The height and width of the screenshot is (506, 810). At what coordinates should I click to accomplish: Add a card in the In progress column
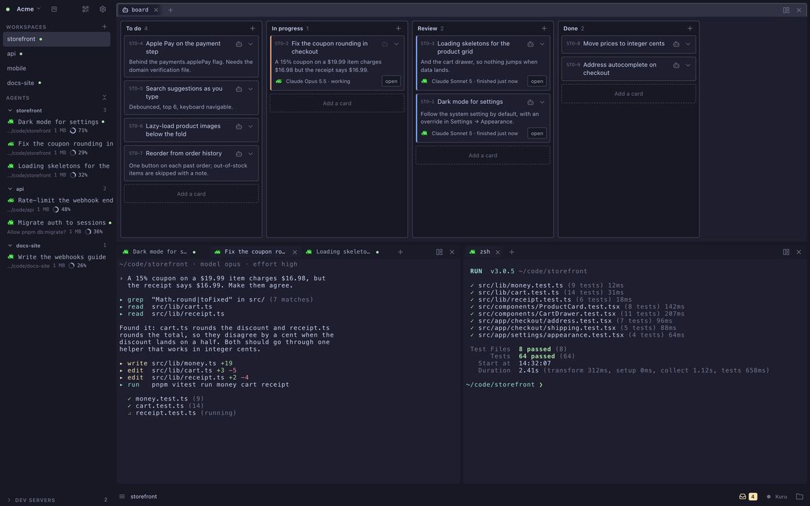(x=337, y=103)
